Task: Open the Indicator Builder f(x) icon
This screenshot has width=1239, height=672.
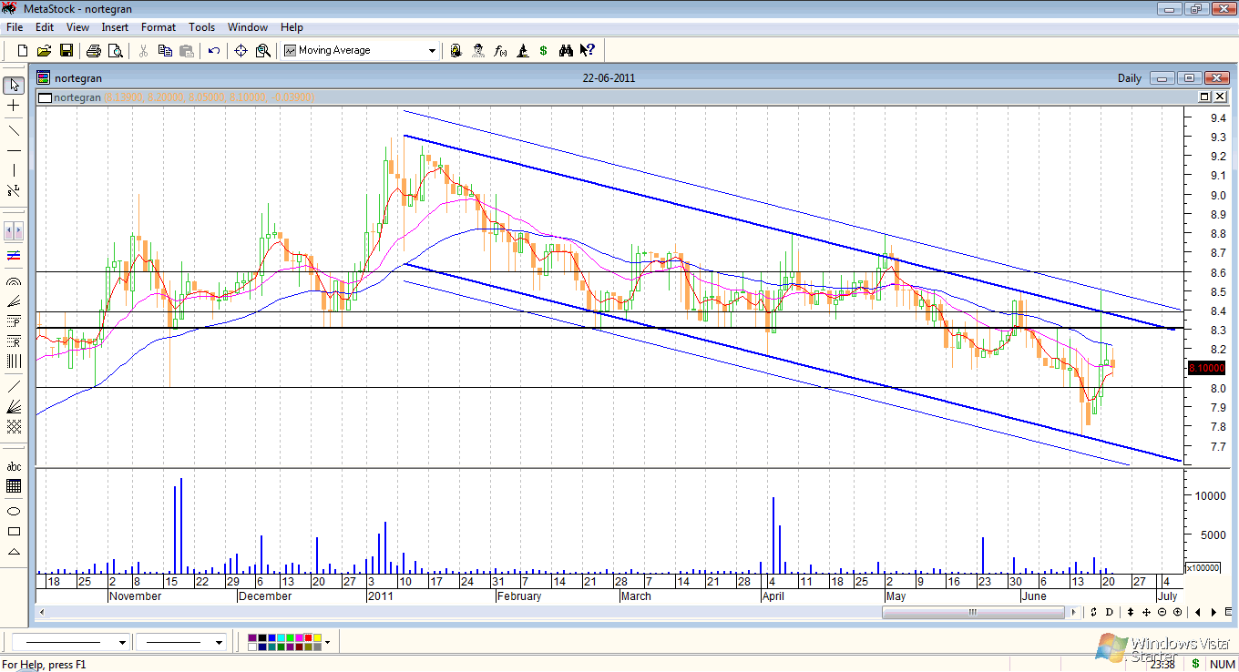Action: point(500,51)
